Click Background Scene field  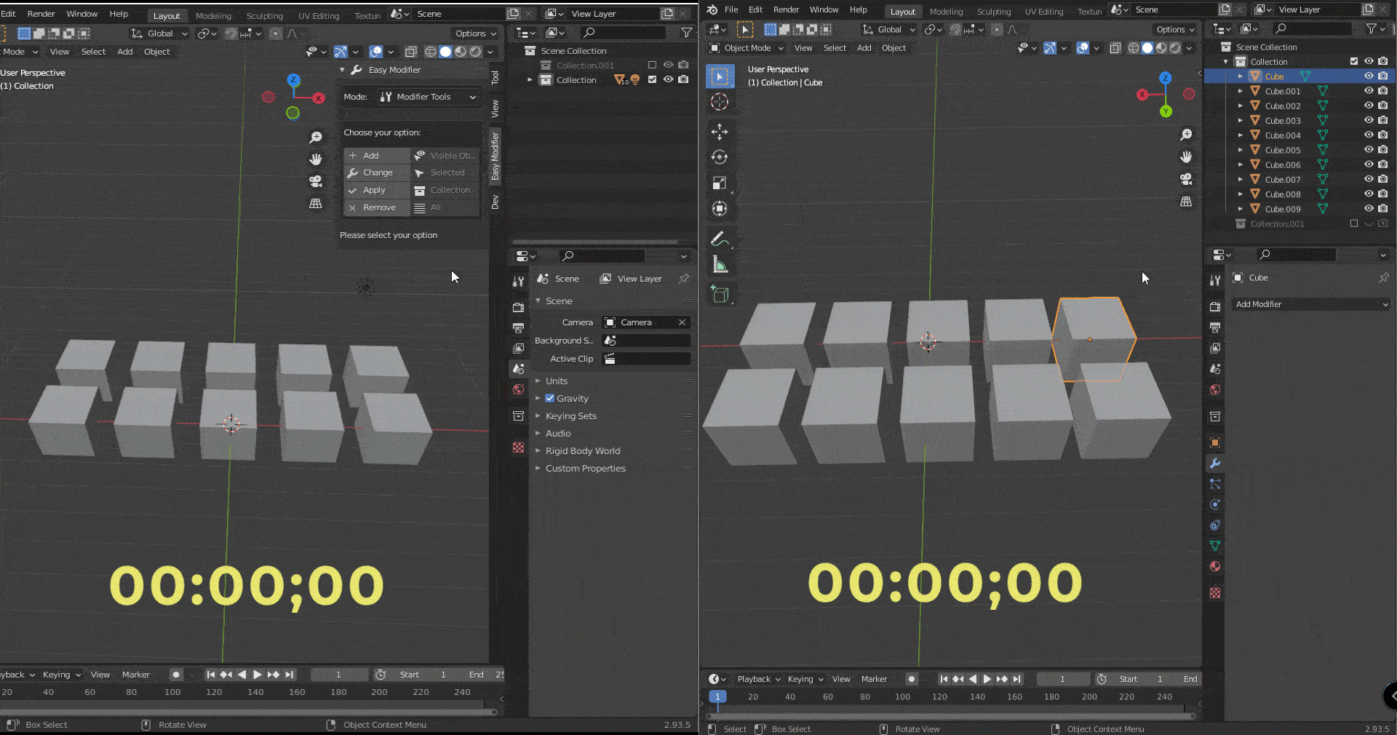pos(647,341)
